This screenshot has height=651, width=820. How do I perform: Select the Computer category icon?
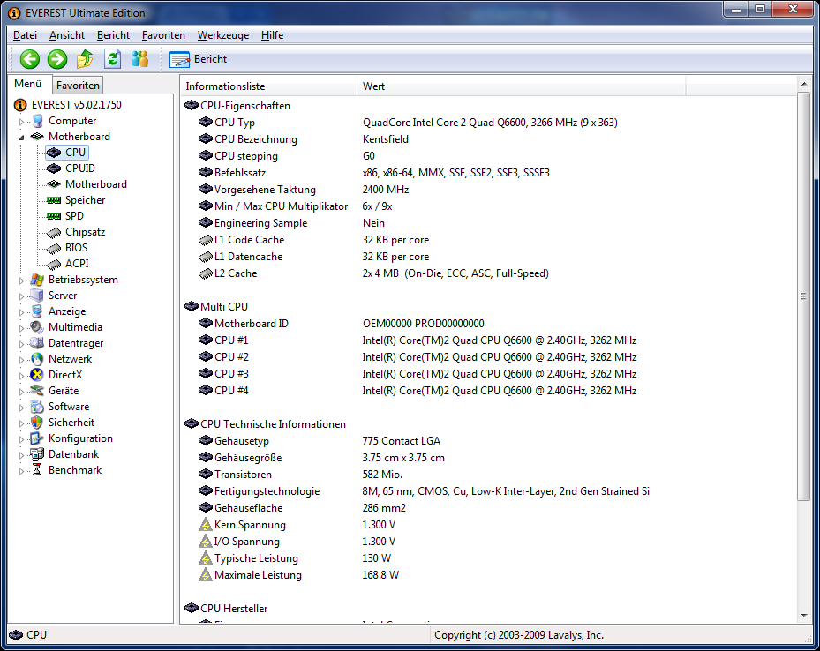tap(37, 121)
